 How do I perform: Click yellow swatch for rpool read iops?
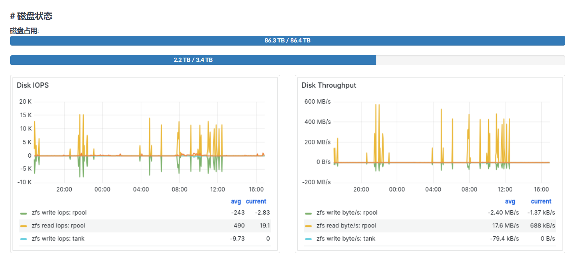(x=24, y=226)
